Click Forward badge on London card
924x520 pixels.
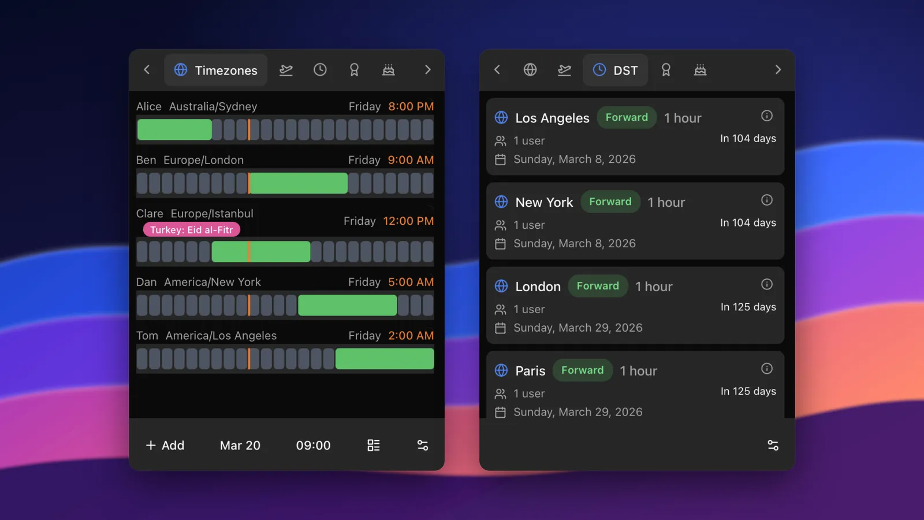click(598, 286)
